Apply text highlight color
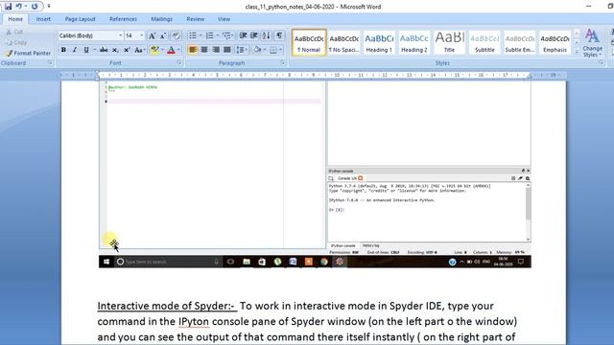 pyautogui.click(x=154, y=50)
